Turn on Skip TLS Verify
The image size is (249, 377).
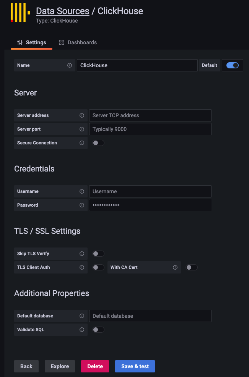click(98, 254)
